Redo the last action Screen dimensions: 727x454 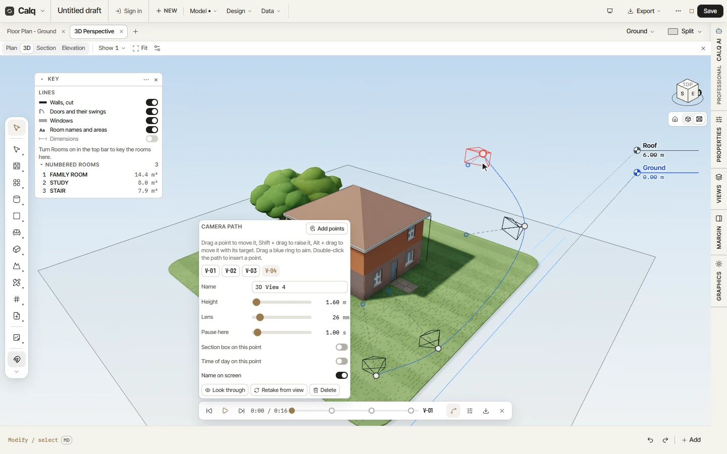(x=665, y=440)
